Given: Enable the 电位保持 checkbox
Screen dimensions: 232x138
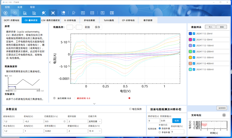Looking at the screenshot, I should point(130,109).
